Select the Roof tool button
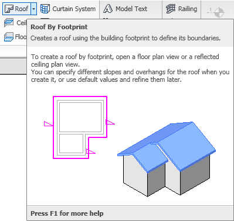The width and height of the screenshot is (234, 221). point(16,9)
